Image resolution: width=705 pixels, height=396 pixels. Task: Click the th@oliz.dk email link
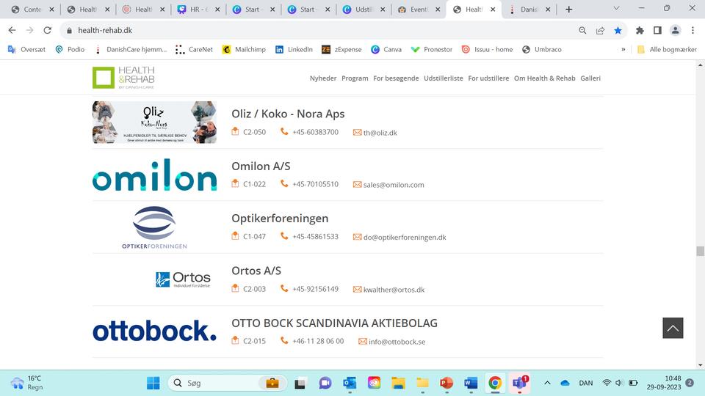click(x=380, y=133)
